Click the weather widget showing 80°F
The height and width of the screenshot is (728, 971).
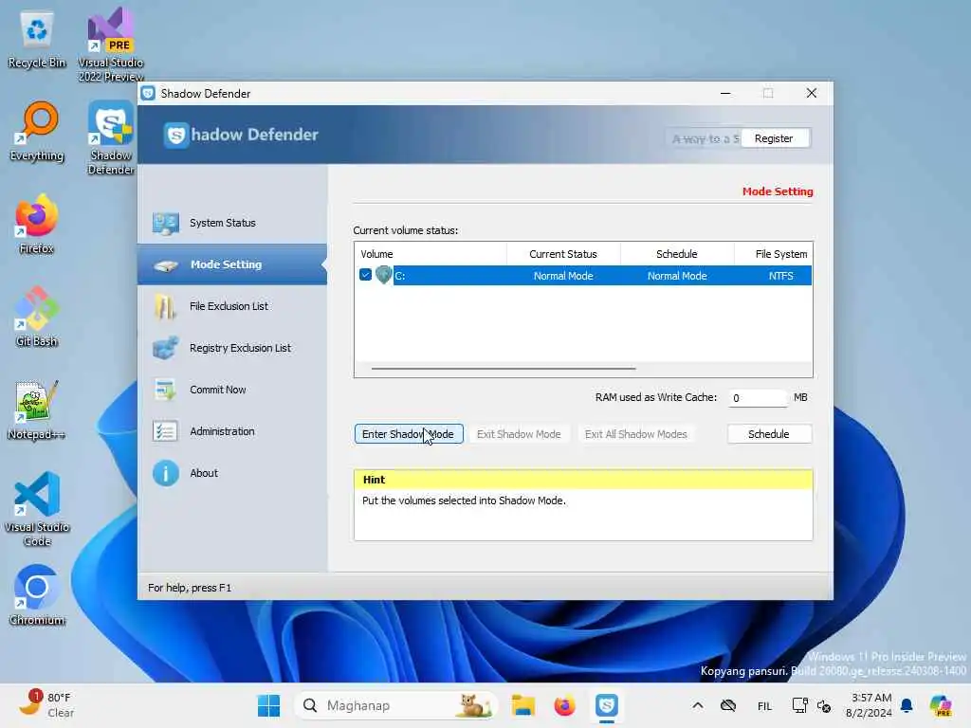tap(47, 705)
